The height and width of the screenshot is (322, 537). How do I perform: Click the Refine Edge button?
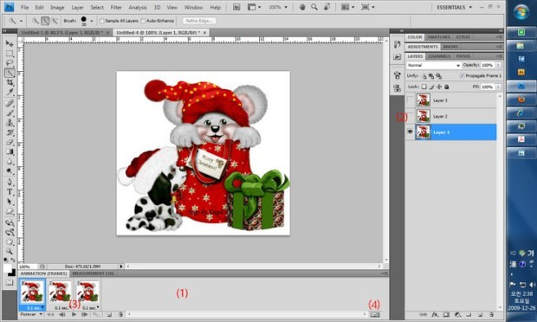pyautogui.click(x=199, y=21)
